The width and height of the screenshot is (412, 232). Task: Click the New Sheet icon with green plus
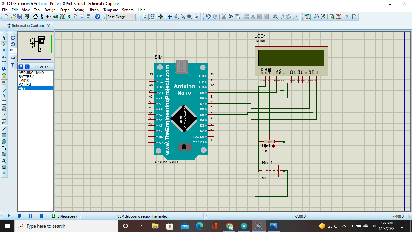(332, 17)
